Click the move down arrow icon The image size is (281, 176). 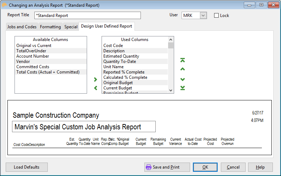(183, 79)
